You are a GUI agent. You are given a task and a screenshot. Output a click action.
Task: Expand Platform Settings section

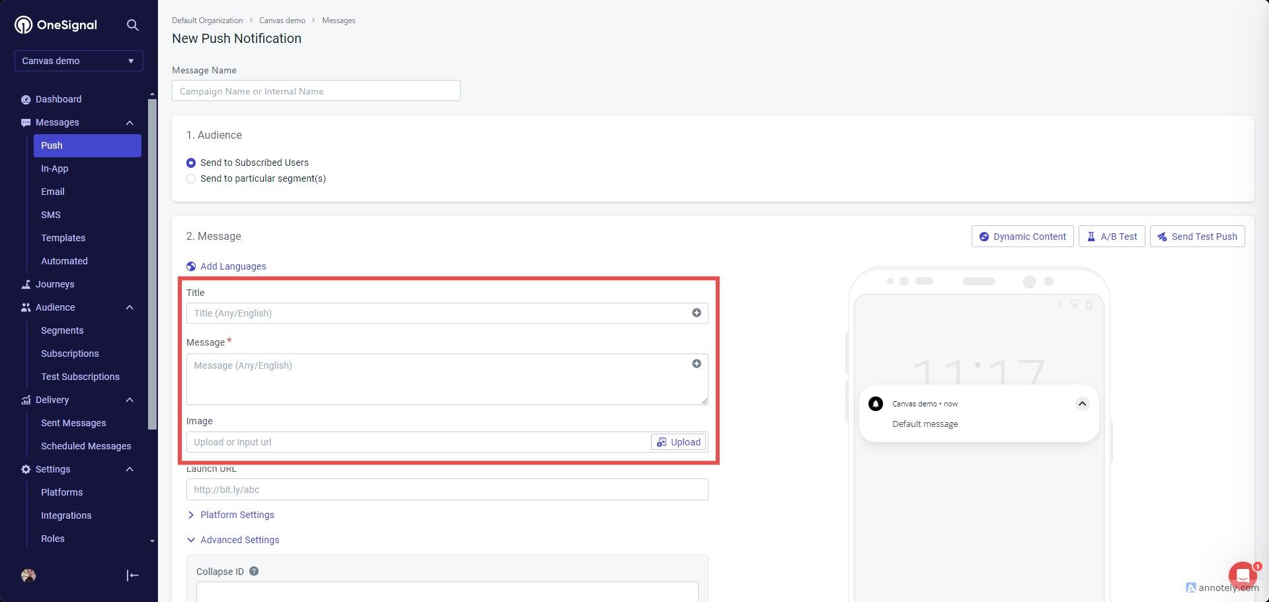coord(231,515)
